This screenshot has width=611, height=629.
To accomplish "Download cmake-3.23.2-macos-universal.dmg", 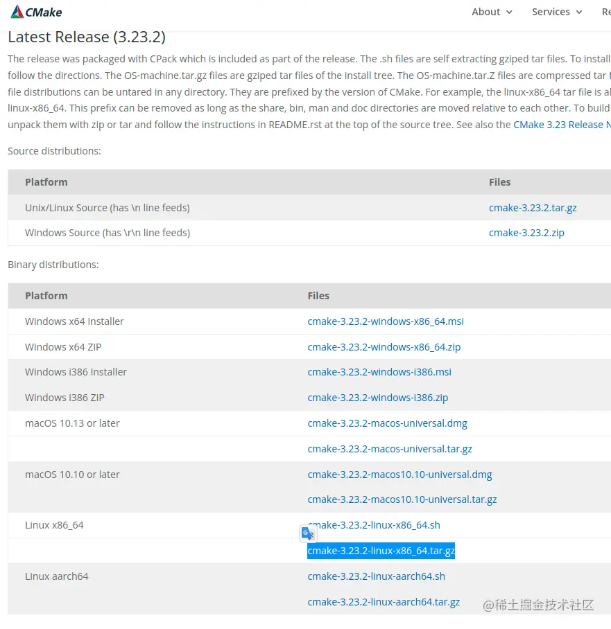I will 387,423.
